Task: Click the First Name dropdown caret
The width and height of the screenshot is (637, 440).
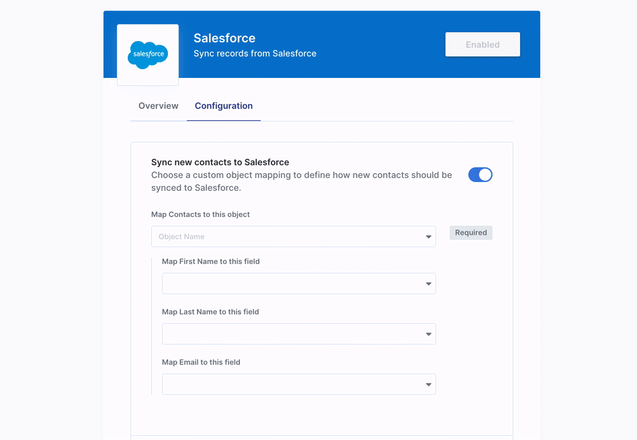Action: pyautogui.click(x=428, y=284)
